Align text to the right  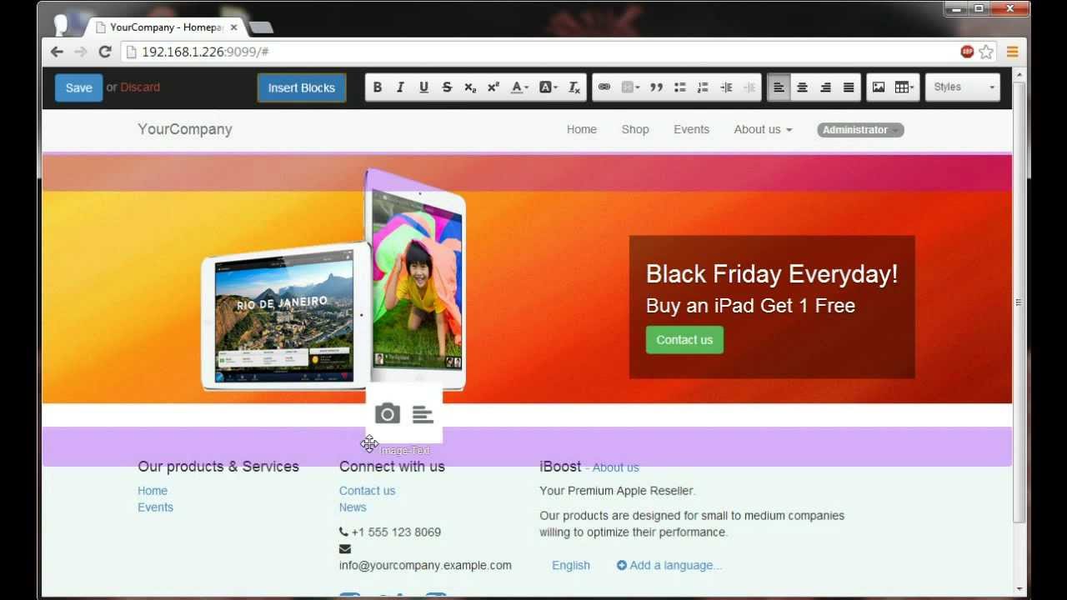click(x=825, y=87)
